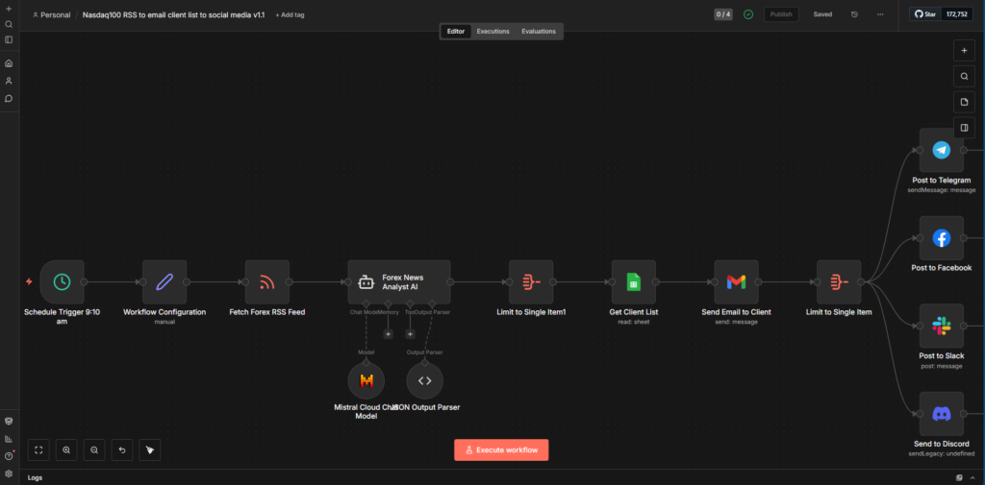Click the plus button at the top right of the canvas
985x485 pixels.
click(964, 51)
